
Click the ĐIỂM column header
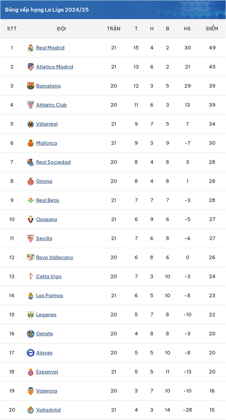click(x=212, y=28)
